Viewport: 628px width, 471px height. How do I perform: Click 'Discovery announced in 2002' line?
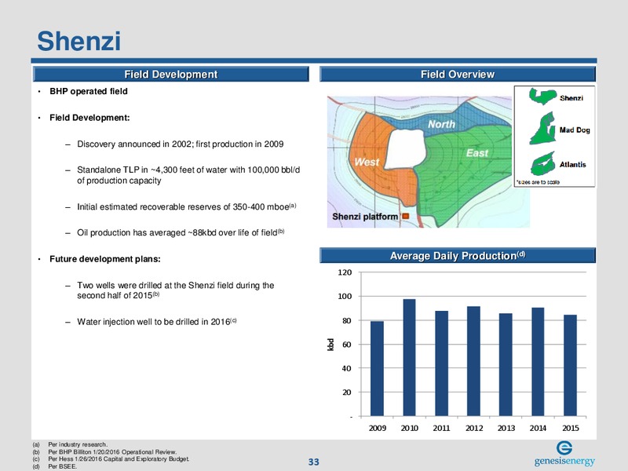181,144
